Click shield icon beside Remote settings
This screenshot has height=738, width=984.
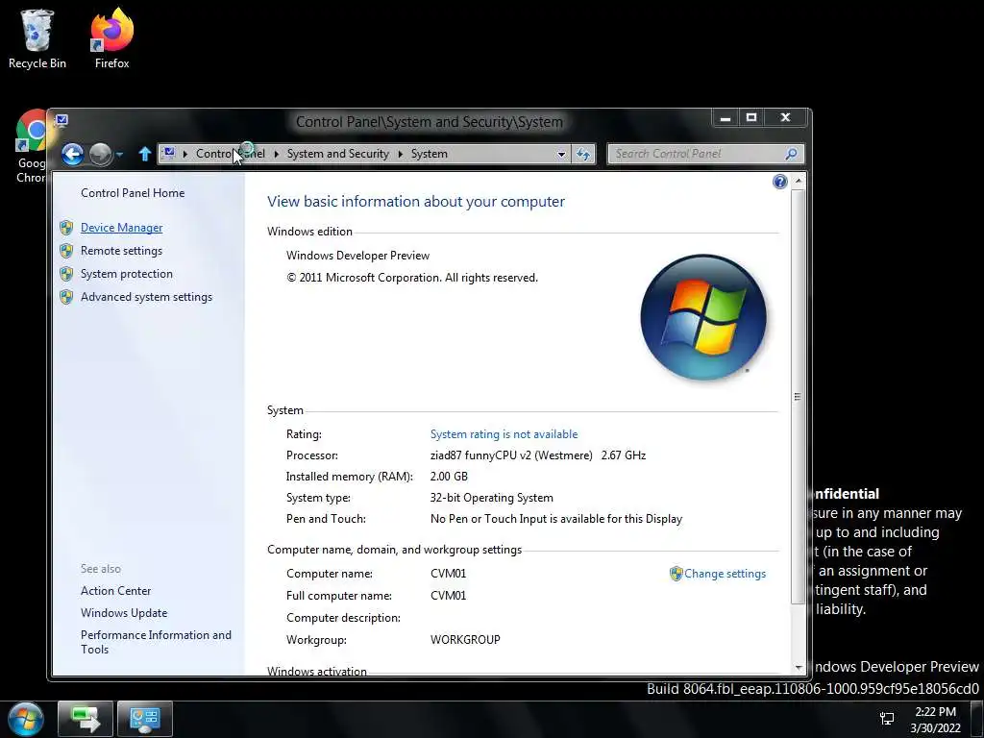coord(66,251)
